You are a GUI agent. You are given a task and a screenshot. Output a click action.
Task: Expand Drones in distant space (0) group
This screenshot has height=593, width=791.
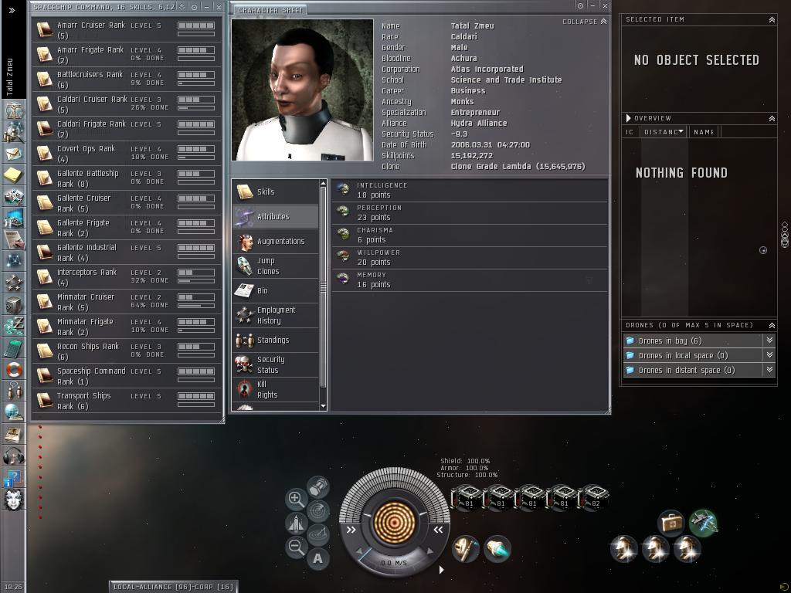[770, 370]
